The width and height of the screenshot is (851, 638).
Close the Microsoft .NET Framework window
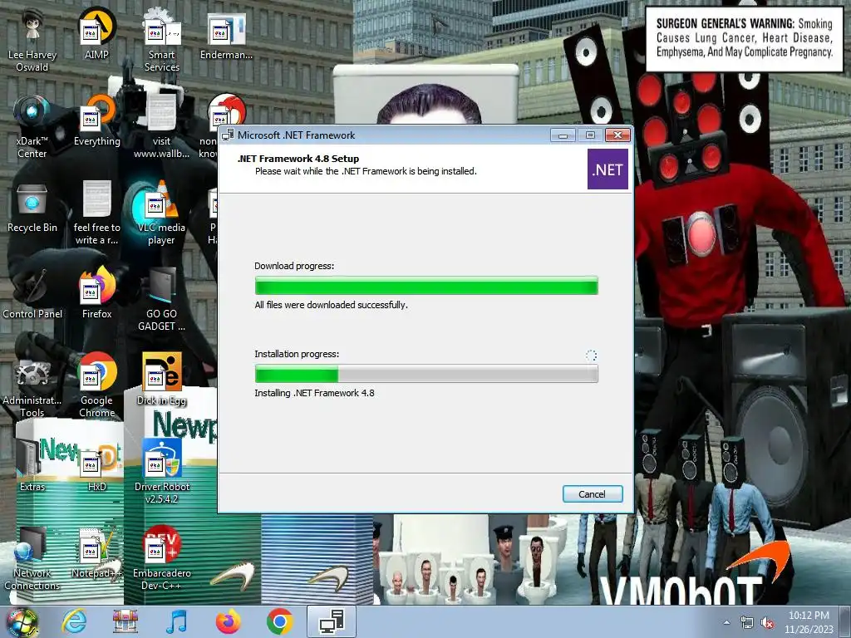(x=617, y=135)
